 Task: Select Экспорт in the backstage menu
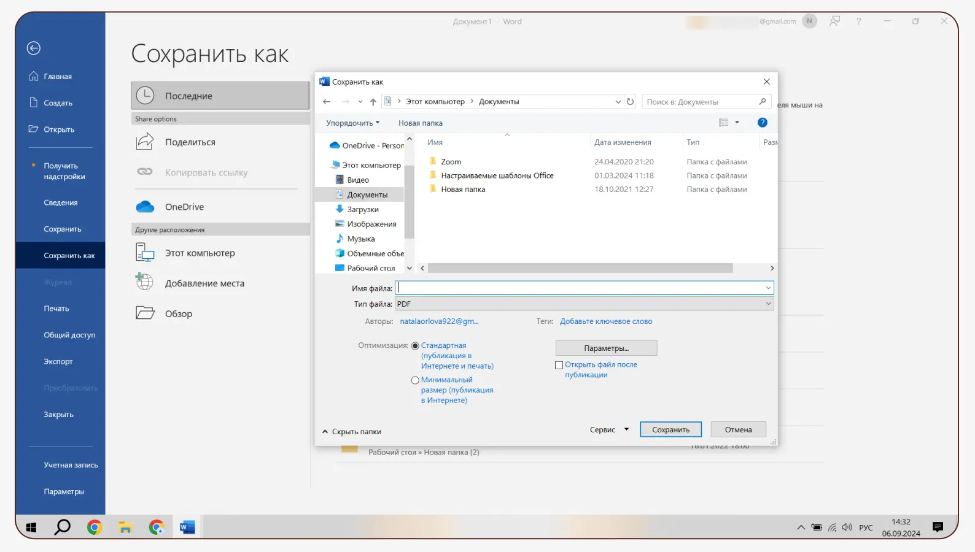[58, 361]
